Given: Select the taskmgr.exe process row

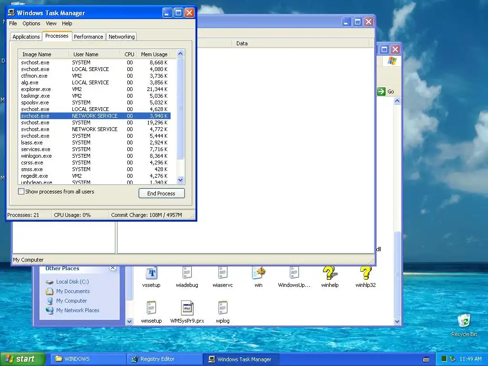Looking at the screenshot, I should coord(95,96).
